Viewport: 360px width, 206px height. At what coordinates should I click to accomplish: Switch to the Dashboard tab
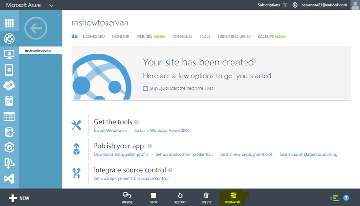94,36
